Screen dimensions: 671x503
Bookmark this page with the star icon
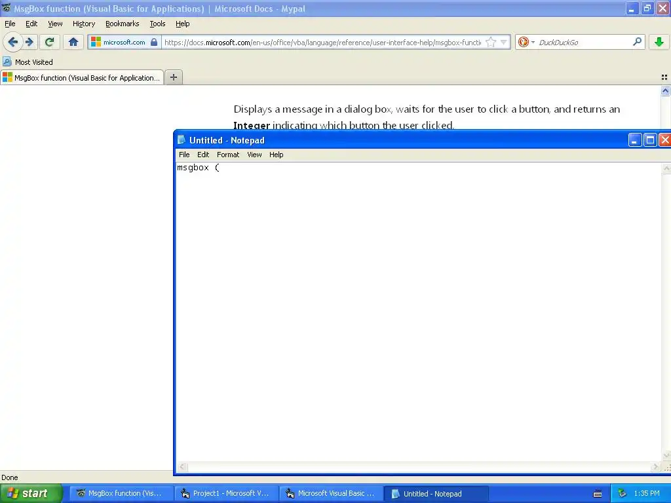click(x=490, y=42)
